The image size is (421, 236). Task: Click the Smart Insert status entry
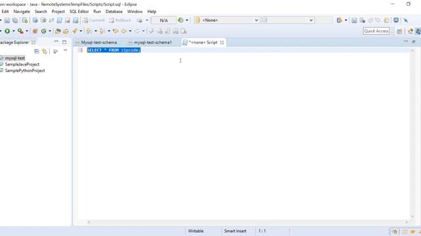click(x=235, y=231)
